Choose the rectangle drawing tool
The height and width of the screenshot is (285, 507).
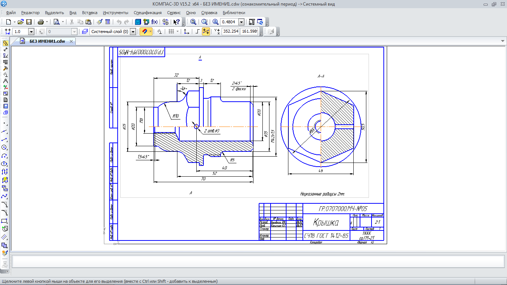tap(4, 221)
